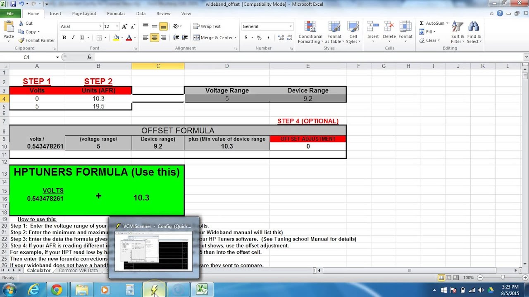Click Wrap Text button
The height and width of the screenshot is (297, 529).
coord(207,26)
